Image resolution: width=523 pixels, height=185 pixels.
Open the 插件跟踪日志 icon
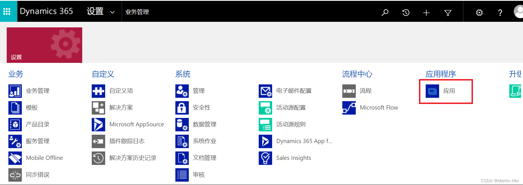[x=98, y=141]
